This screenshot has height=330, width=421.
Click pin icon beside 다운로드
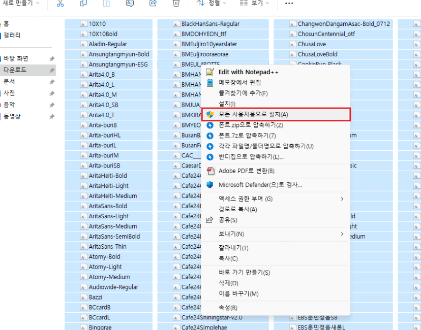pos(52,70)
